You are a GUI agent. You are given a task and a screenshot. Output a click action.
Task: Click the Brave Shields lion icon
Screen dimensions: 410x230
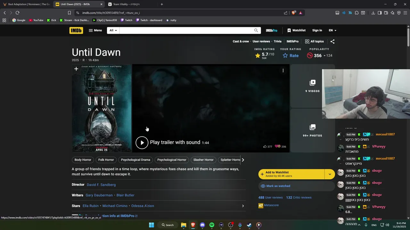(x=293, y=13)
